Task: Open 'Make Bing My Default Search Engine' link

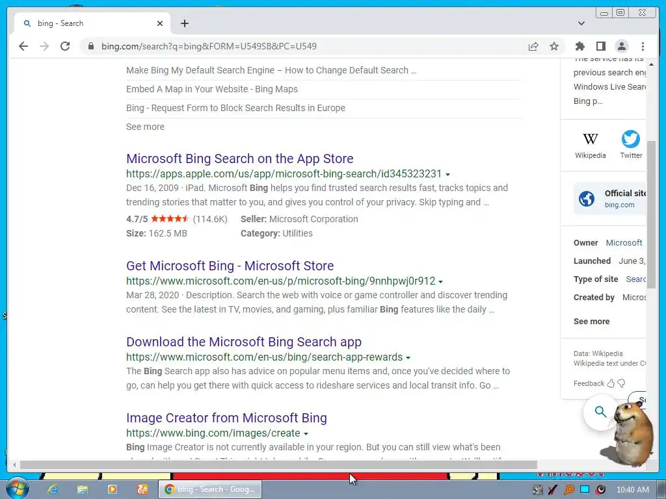Action: tap(271, 70)
